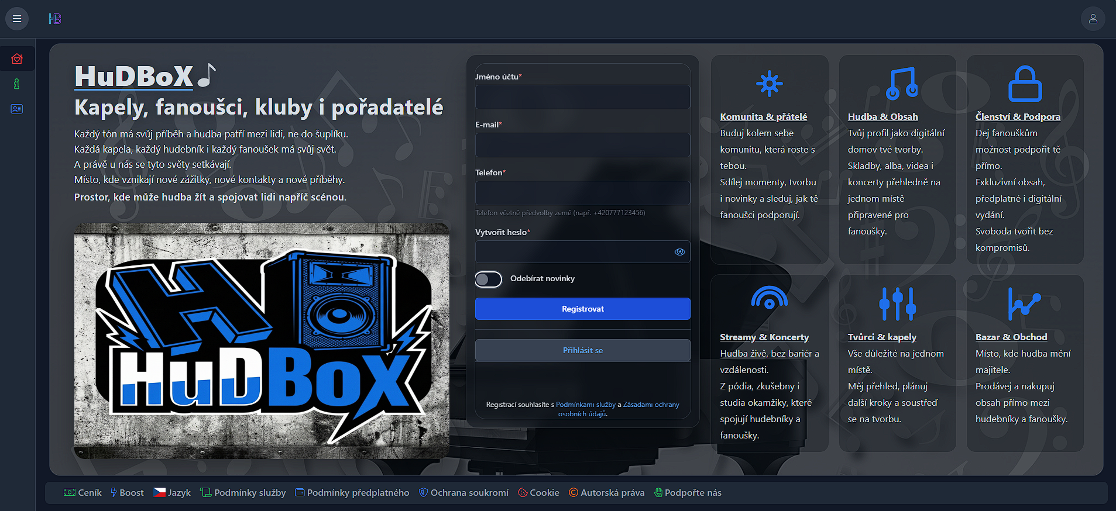Open the Podmínkami služby link
1116x511 pixels.
(585, 405)
